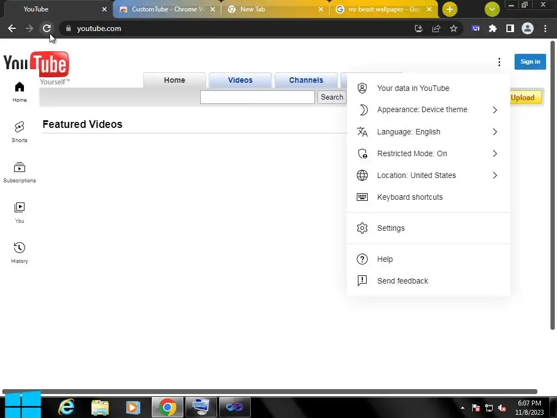Open Help from the menu
The image size is (557, 418).
[x=429, y=259]
